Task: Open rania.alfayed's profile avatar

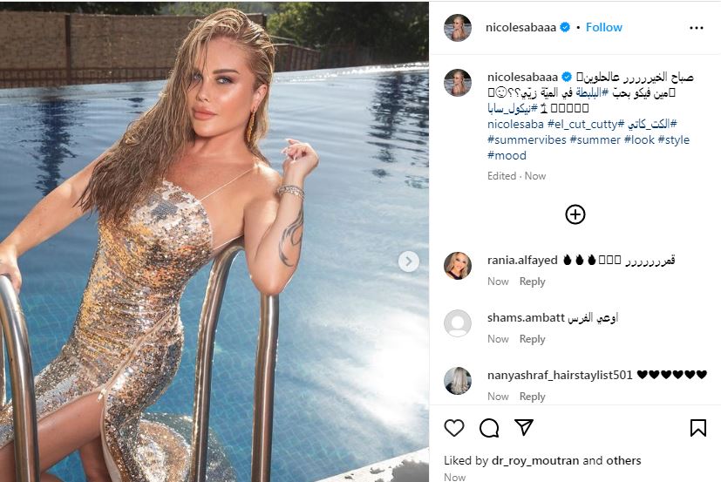Action: pyautogui.click(x=458, y=265)
